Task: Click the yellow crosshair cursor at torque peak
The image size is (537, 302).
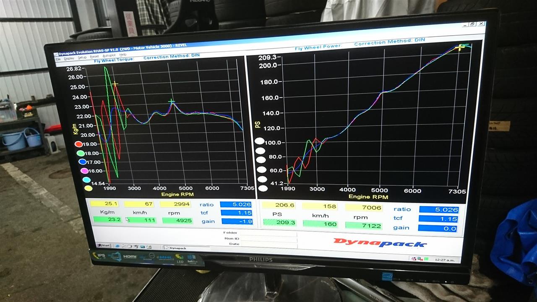Action: click(115, 84)
